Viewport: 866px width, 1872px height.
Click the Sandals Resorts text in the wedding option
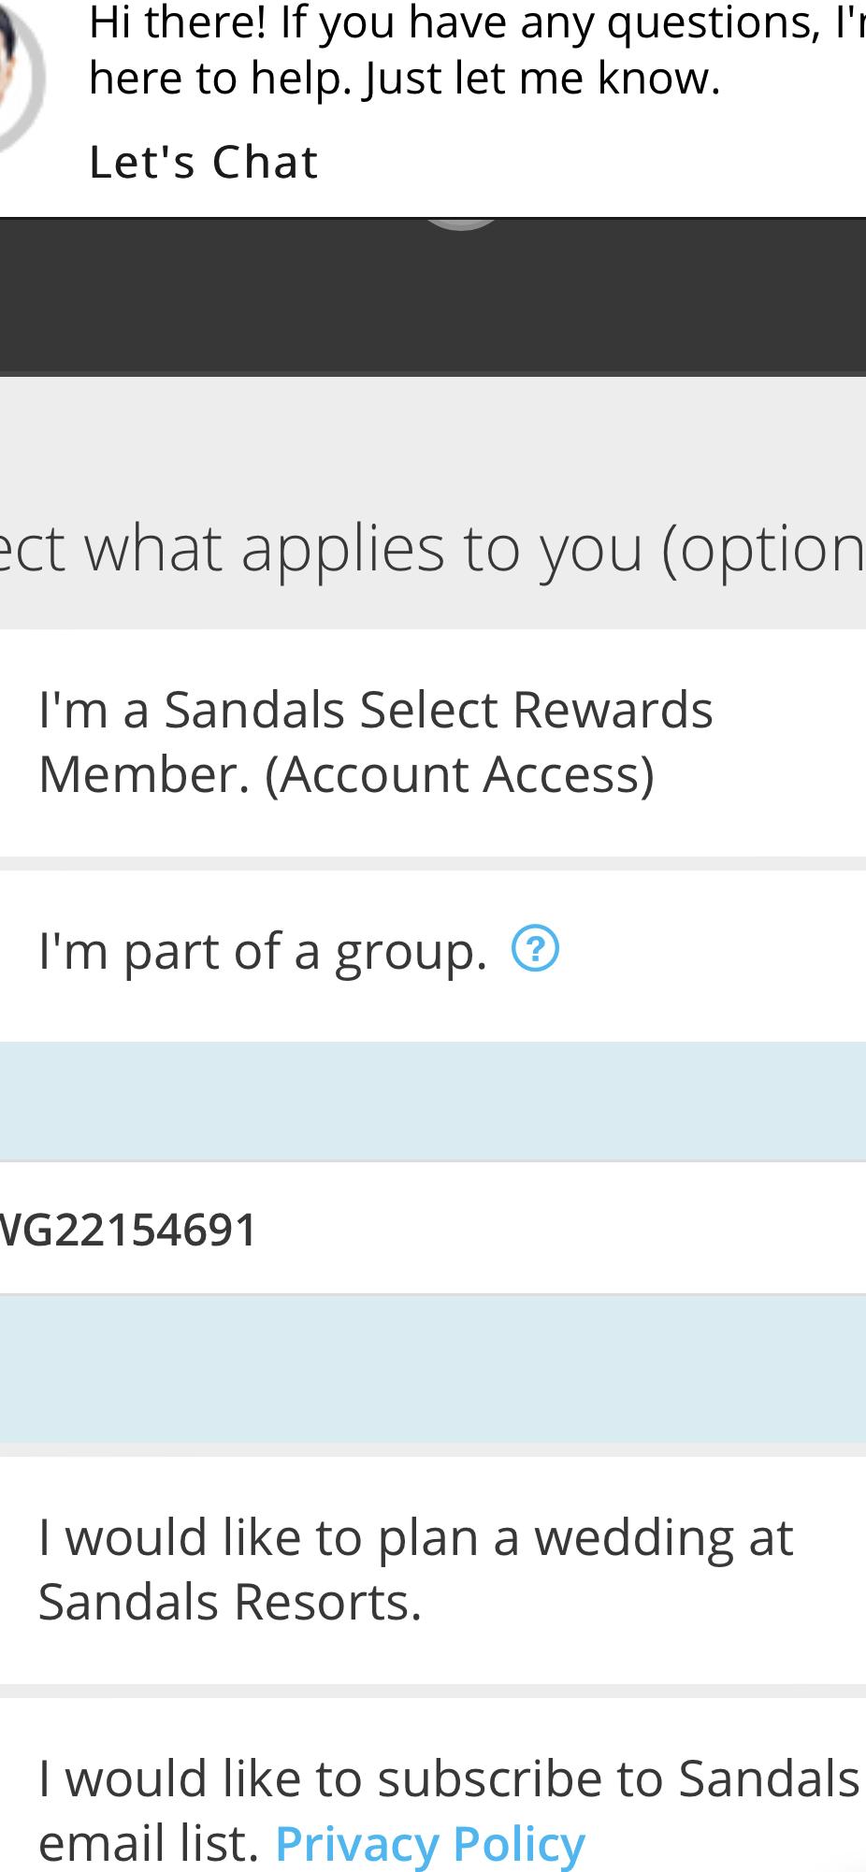coord(230,1602)
